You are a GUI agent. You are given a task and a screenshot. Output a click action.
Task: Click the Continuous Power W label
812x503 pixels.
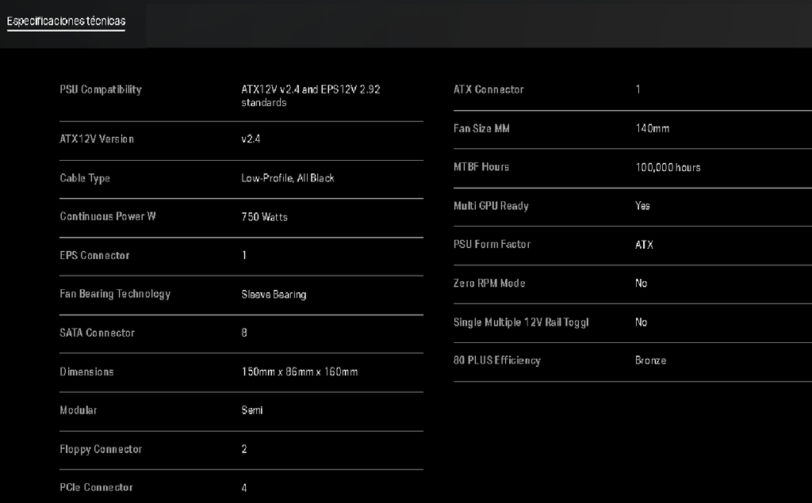coord(108,216)
